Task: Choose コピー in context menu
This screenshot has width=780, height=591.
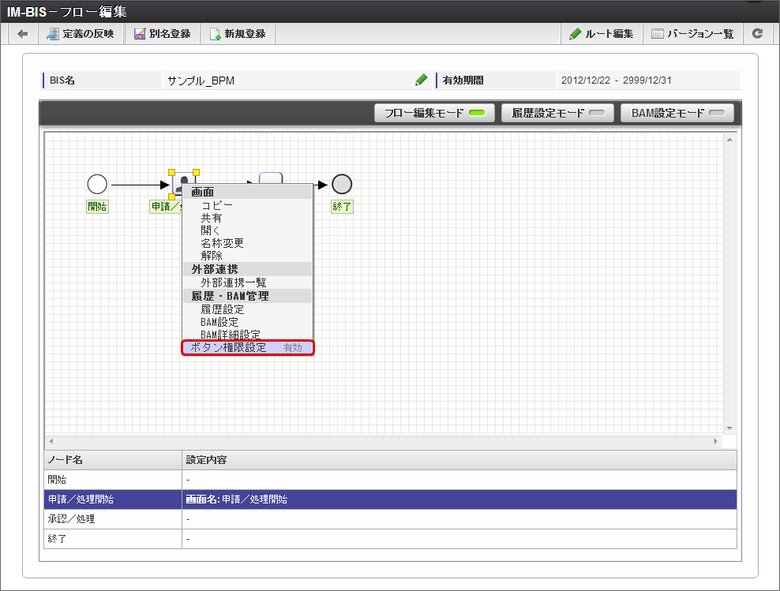Action: click(x=217, y=205)
